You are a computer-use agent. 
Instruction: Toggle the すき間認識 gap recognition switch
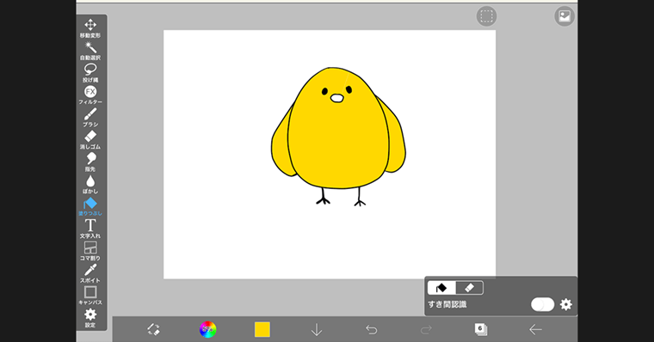542,304
